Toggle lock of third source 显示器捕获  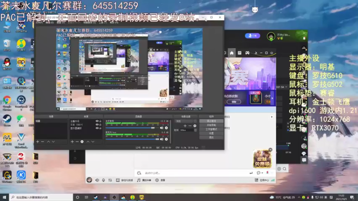pos(100,128)
